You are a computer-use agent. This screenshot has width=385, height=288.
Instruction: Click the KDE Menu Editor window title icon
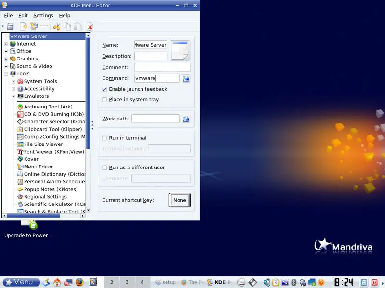[4, 5]
